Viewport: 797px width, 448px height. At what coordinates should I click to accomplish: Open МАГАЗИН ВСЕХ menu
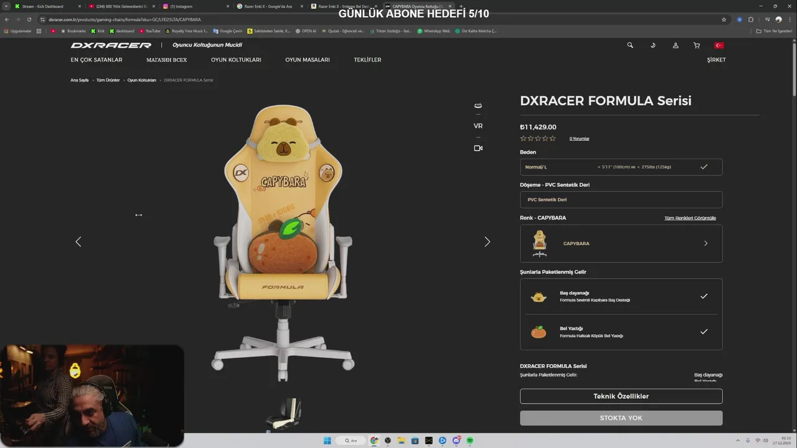[x=166, y=60]
